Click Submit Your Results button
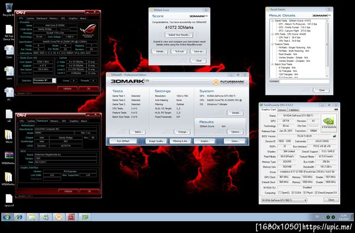Image resolution: width=355 pixels, height=233 pixels. (179, 35)
